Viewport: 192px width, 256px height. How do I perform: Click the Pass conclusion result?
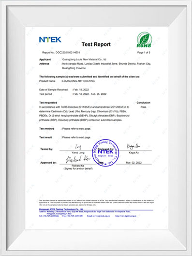click(143, 107)
